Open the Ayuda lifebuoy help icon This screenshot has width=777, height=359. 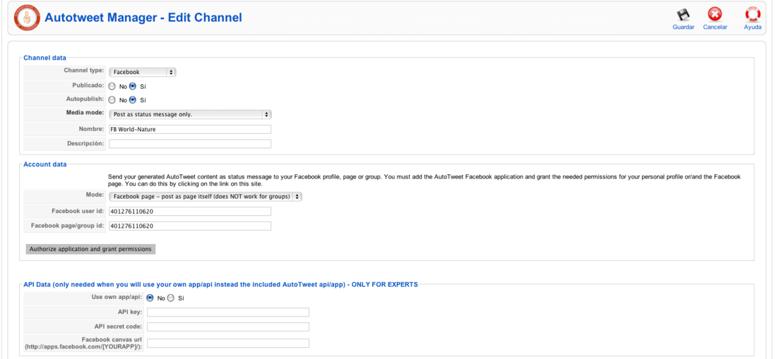click(x=752, y=14)
